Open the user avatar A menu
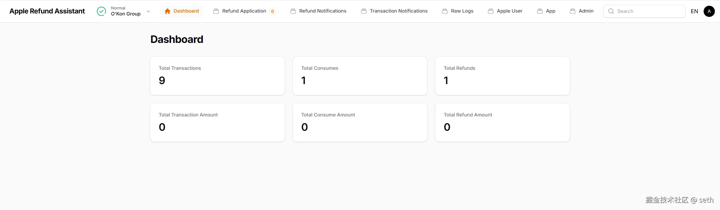 click(709, 11)
